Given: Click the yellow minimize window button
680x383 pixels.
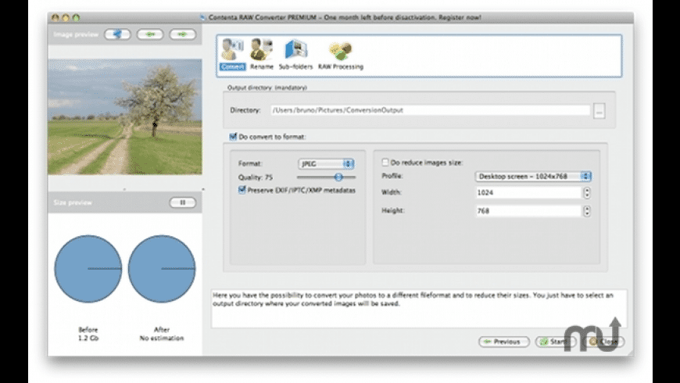Looking at the screenshot, I should click(66, 18).
